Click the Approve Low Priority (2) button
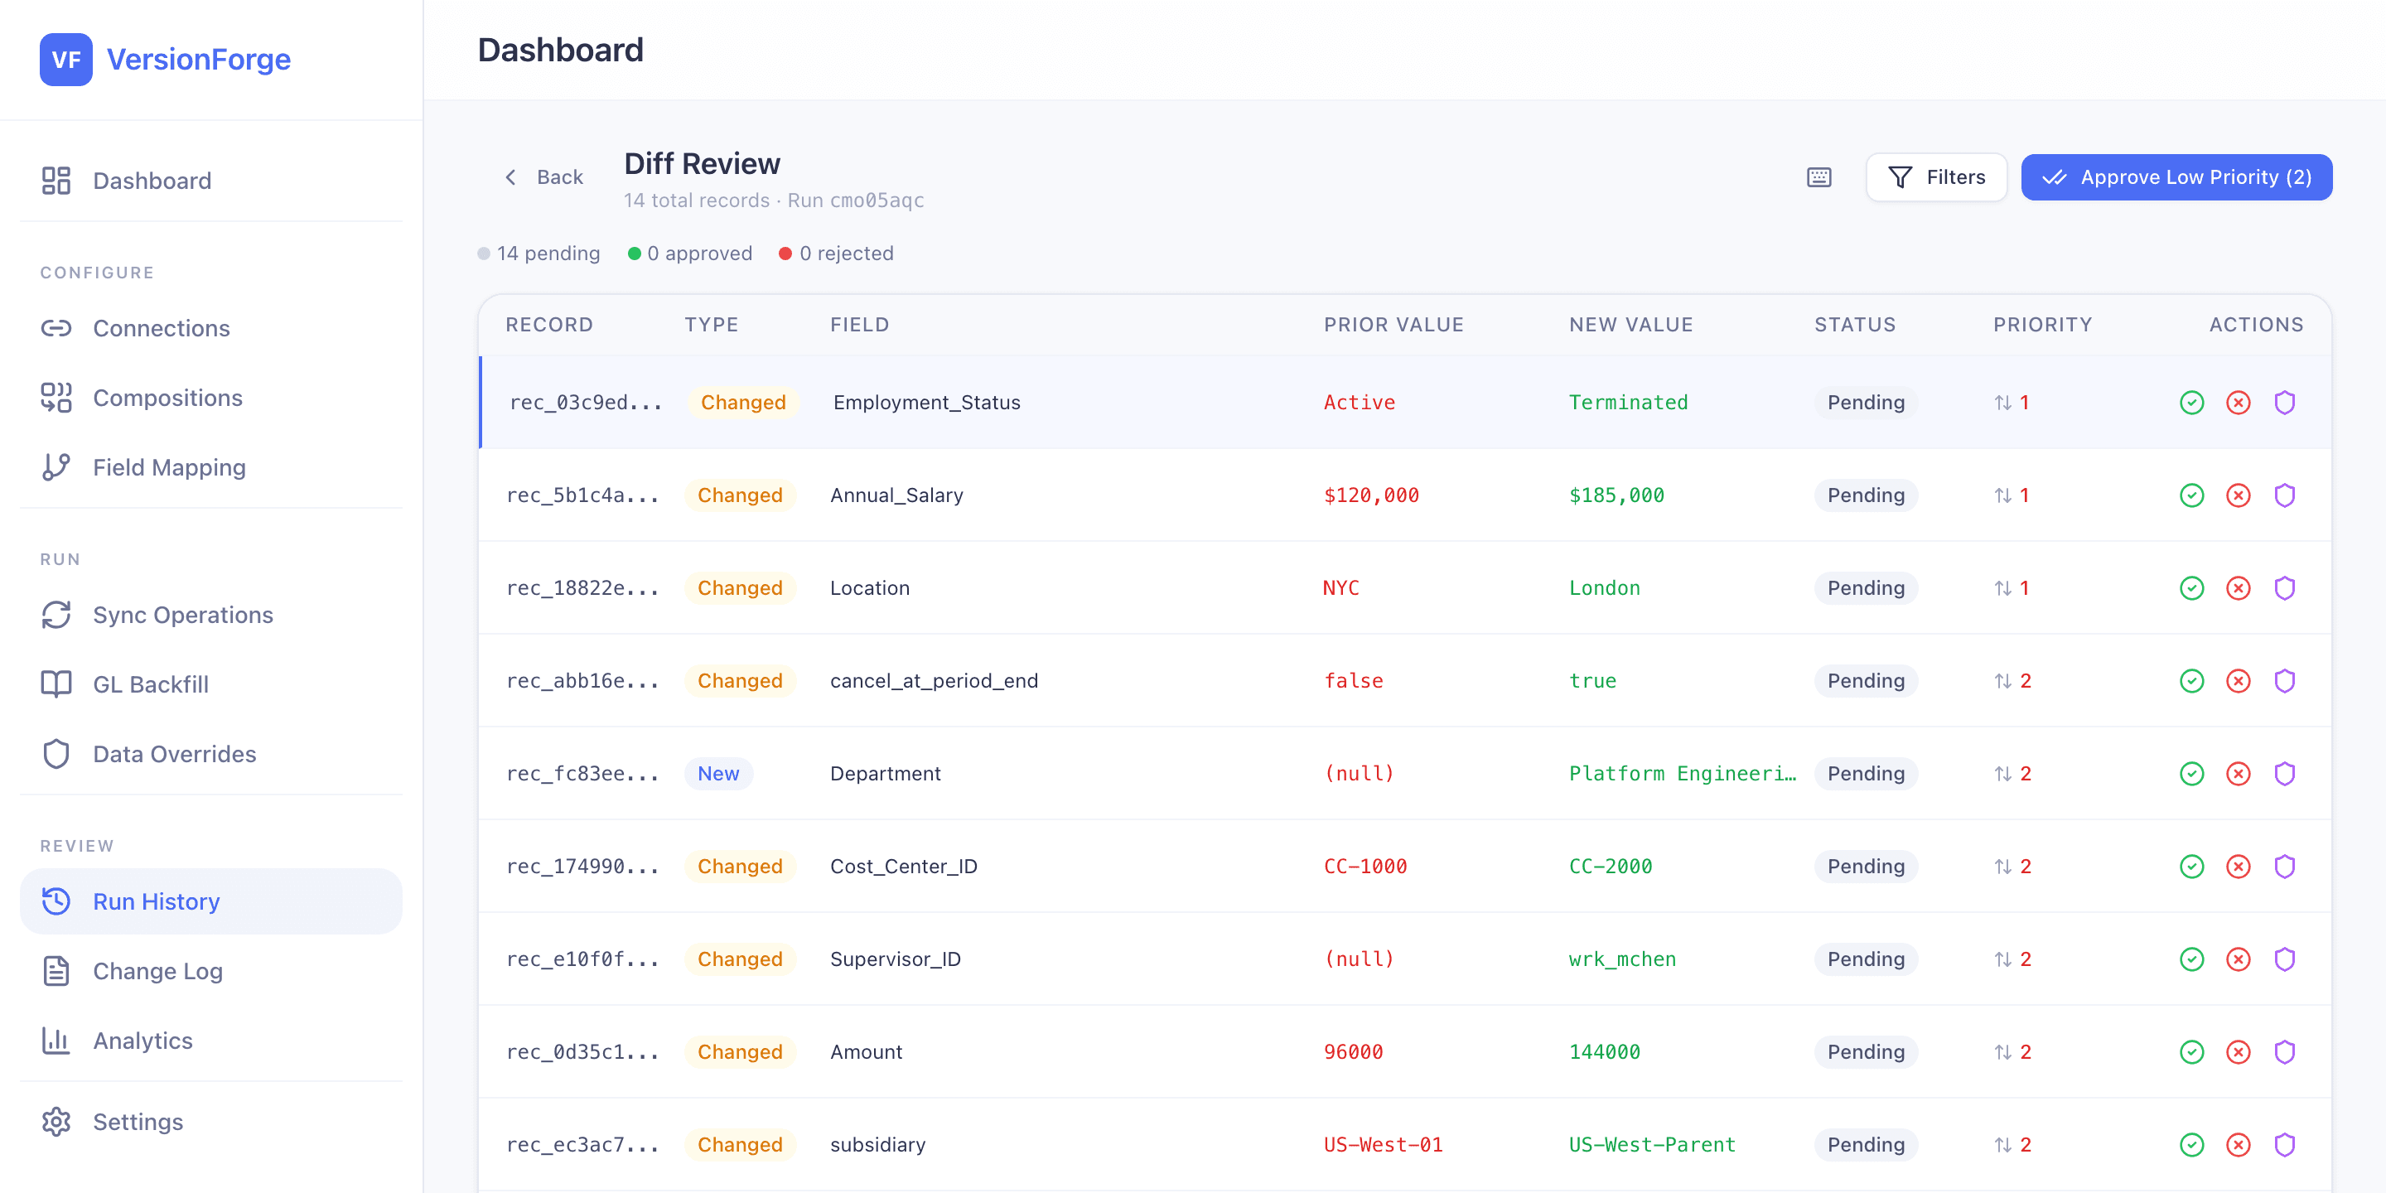Screen dimensions: 2386x1193 tap(2176, 177)
